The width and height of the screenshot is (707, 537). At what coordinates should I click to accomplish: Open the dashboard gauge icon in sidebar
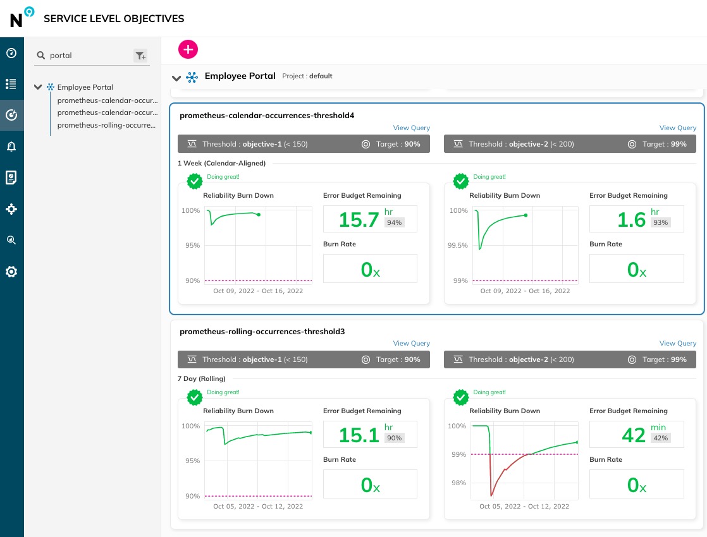click(11, 53)
